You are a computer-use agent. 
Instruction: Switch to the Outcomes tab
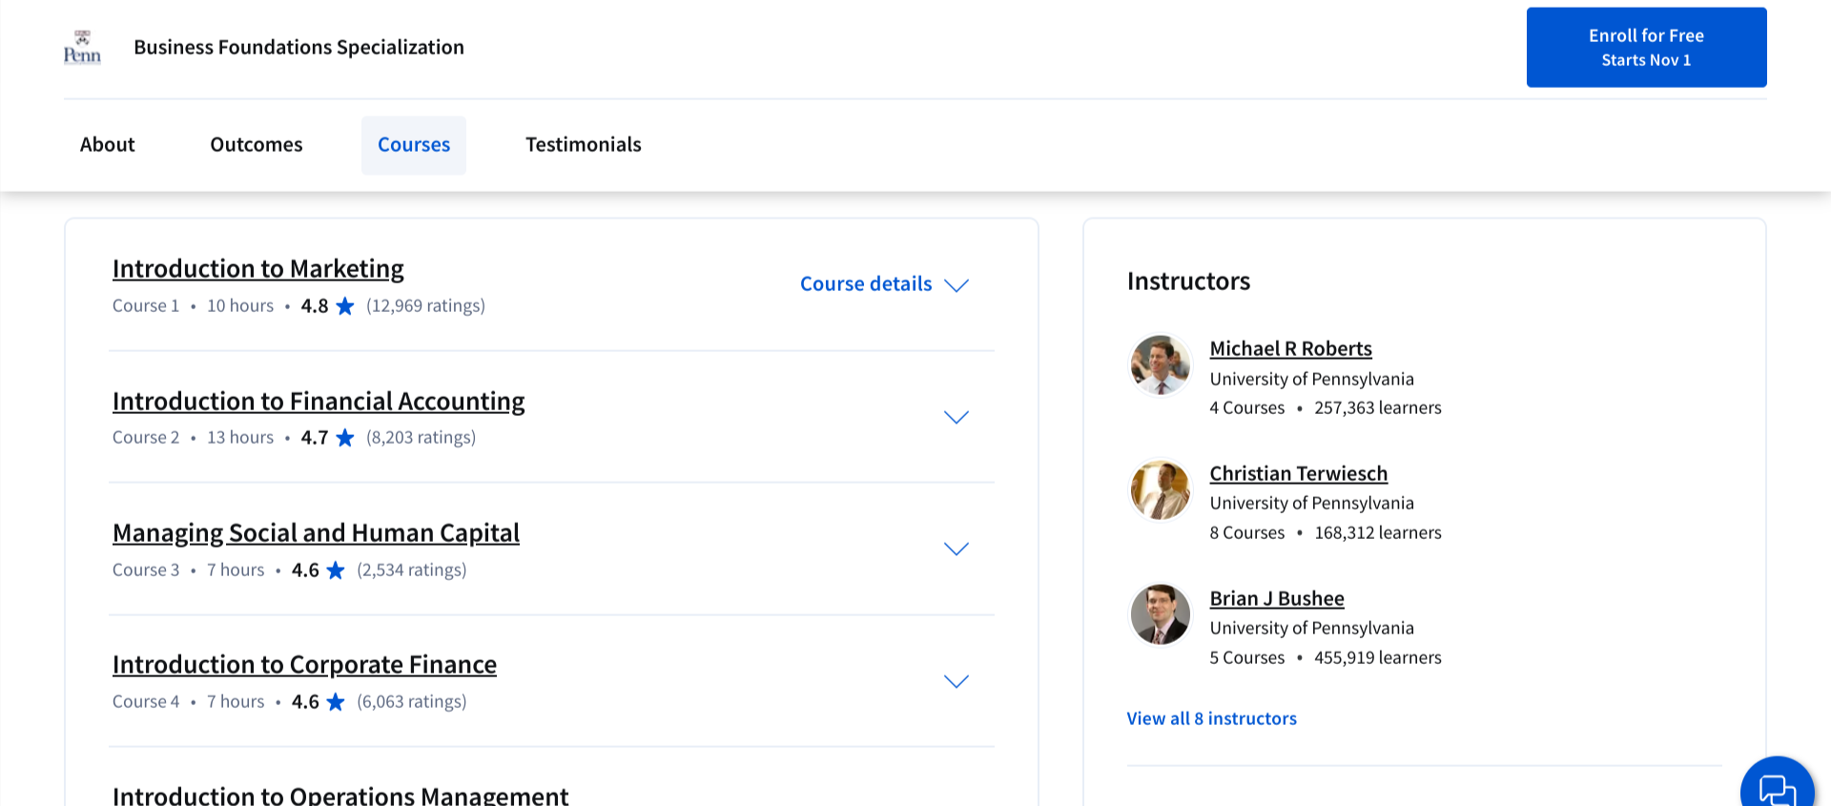pos(257,145)
